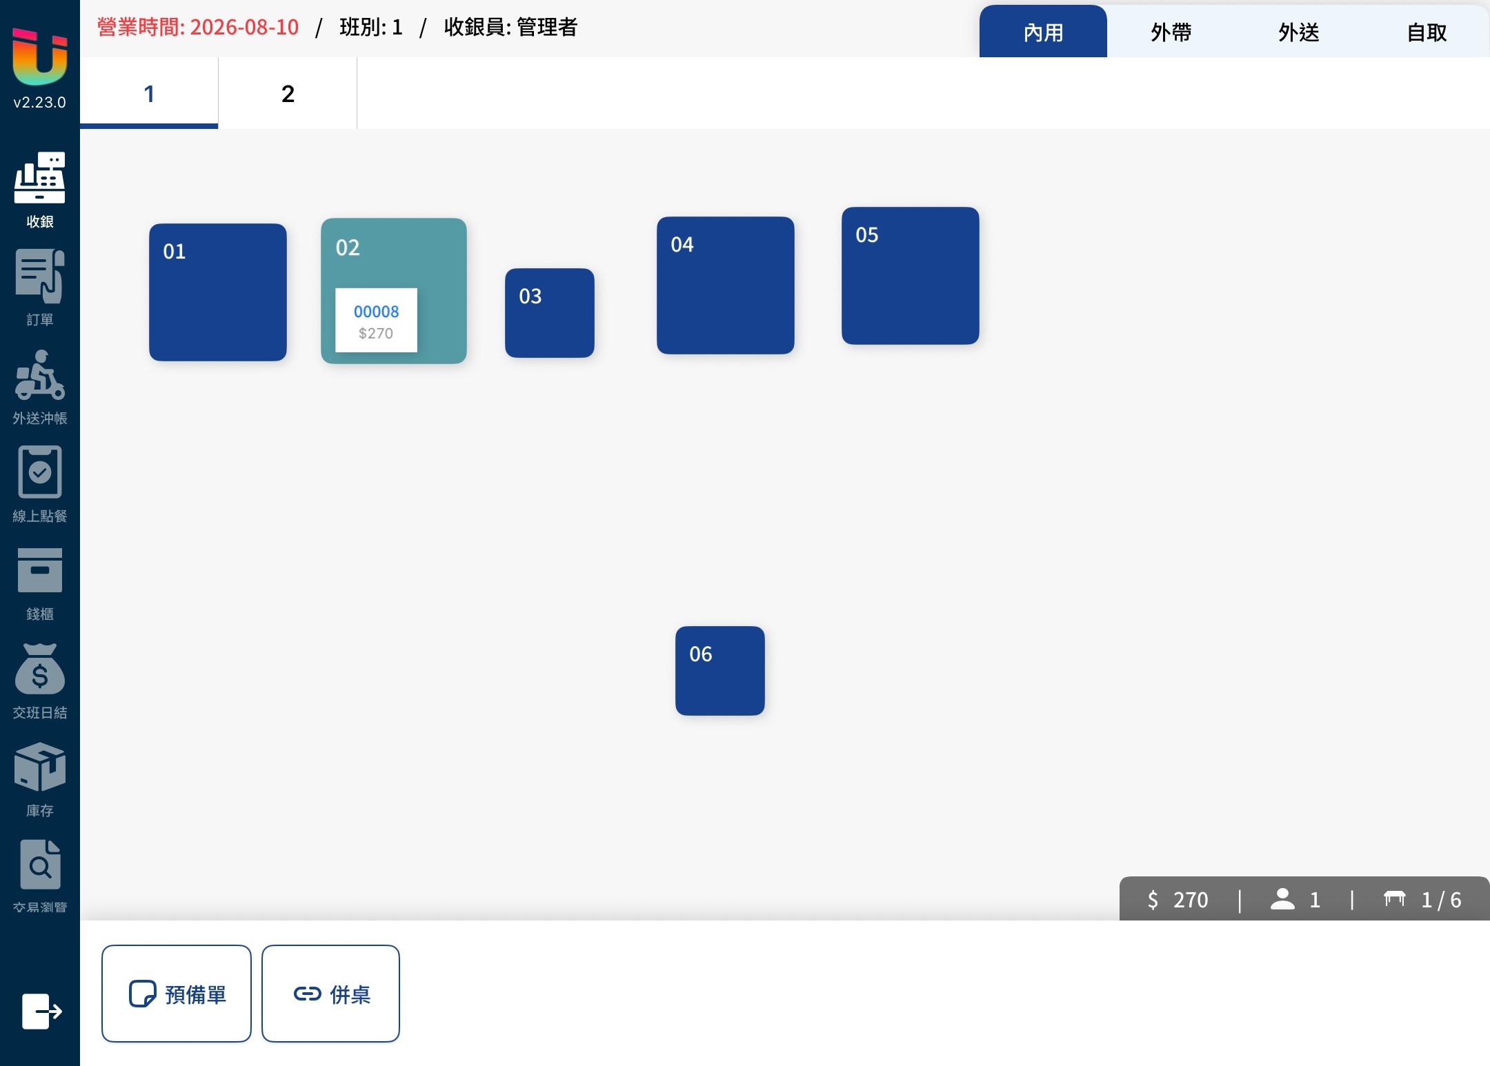Click the 預備單 button

tap(177, 994)
